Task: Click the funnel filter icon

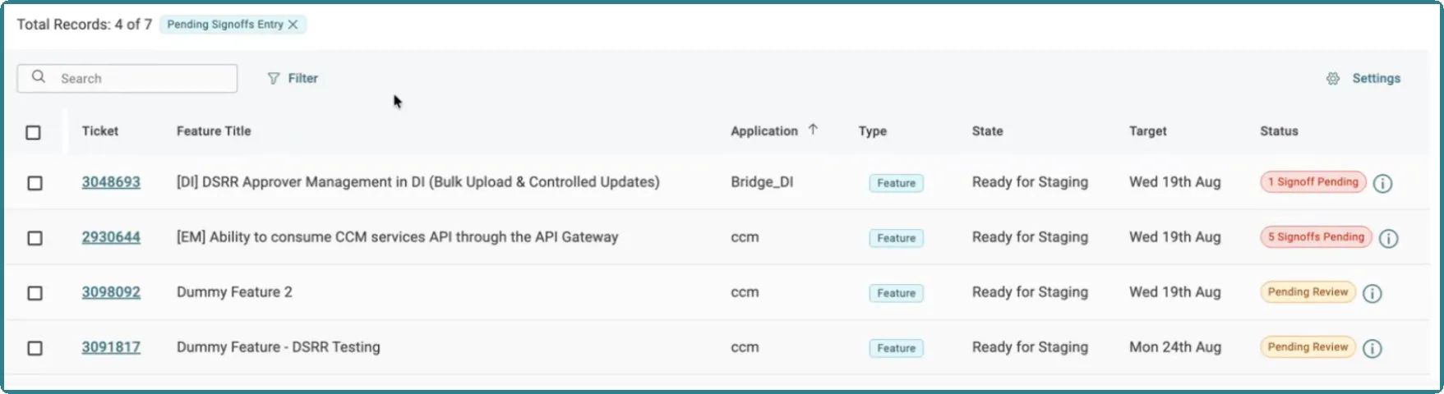Action: pyautogui.click(x=274, y=79)
